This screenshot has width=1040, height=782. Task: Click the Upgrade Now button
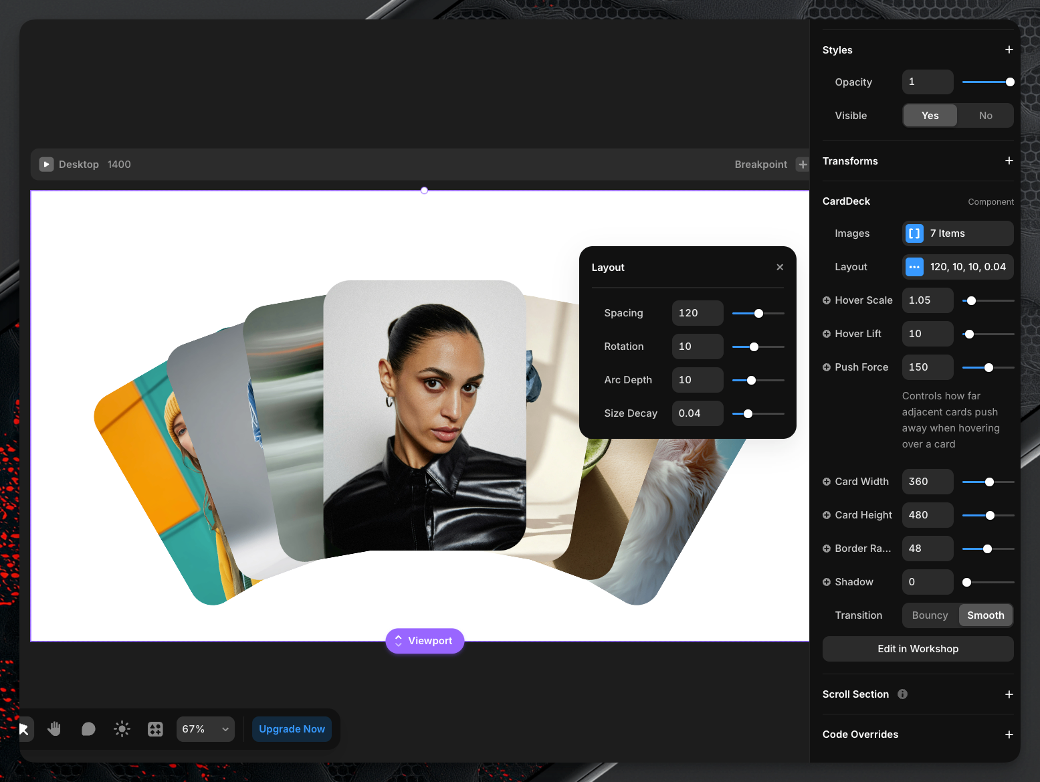tap(292, 729)
